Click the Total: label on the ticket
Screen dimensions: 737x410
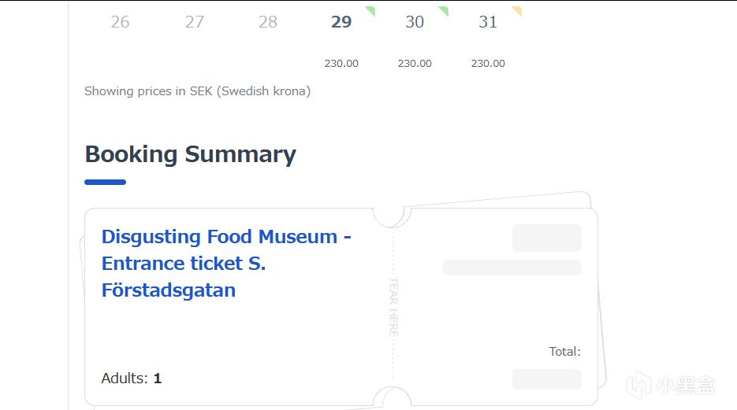coord(564,352)
